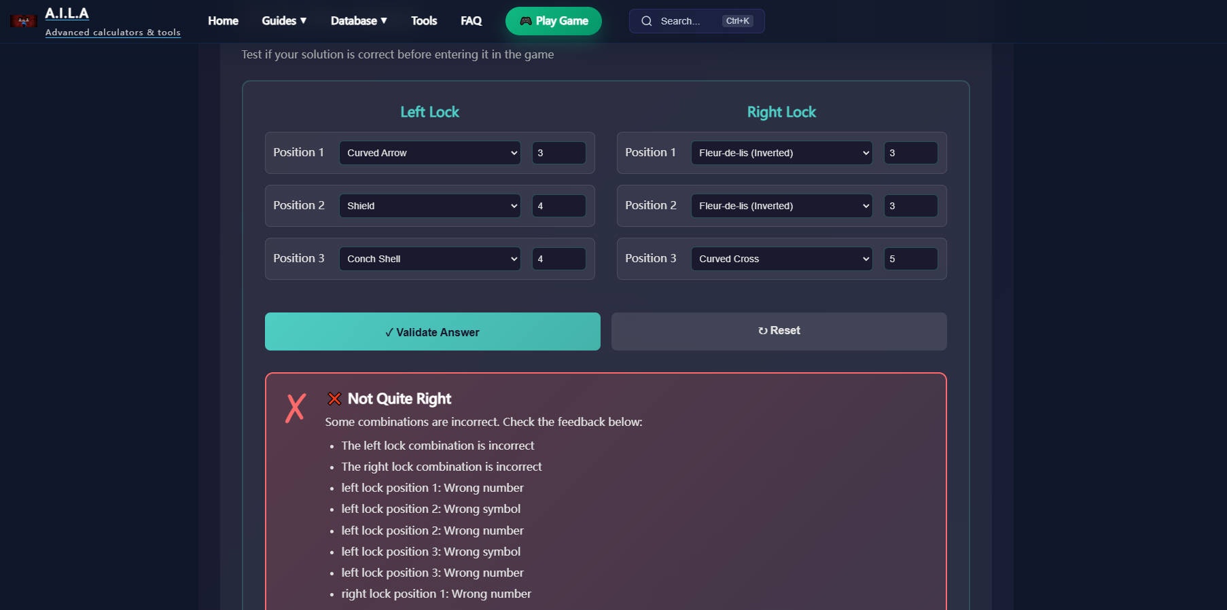Click 'left lock position 2: Wrong number'
Image resolution: width=1227 pixels, height=610 pixels.
[432, 531]
